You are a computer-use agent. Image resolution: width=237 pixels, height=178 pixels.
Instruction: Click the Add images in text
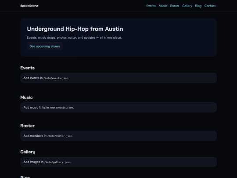33,162
